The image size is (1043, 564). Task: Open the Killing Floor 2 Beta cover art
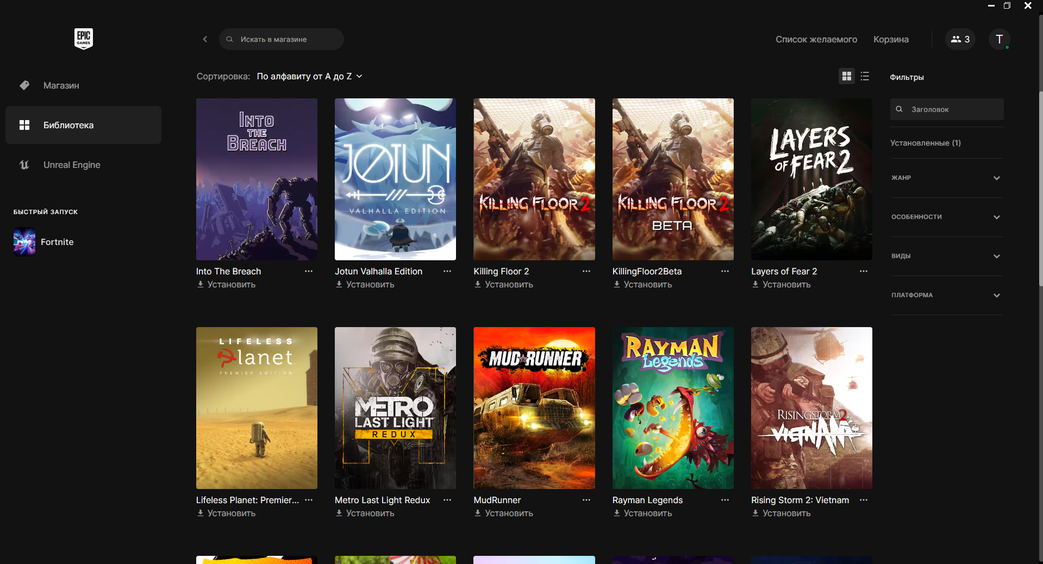(x=673, y=179)
